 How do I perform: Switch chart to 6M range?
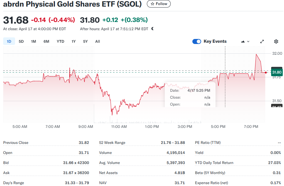(46, 41)
